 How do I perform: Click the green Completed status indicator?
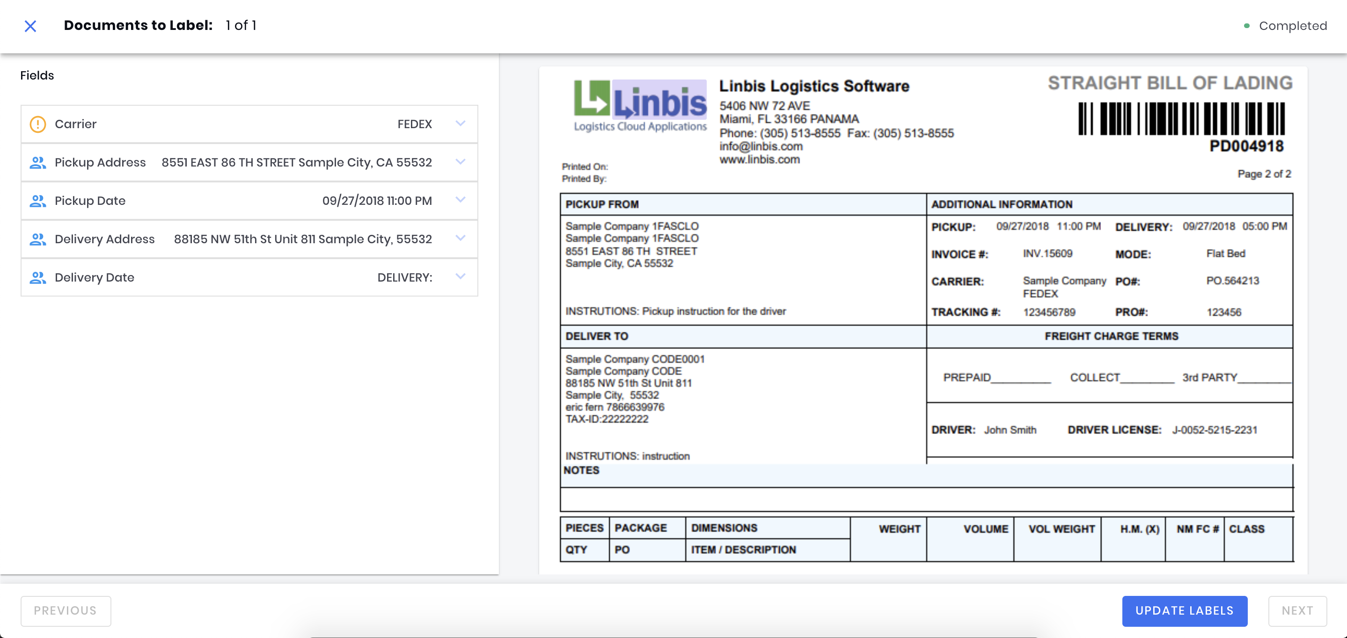point(1247,26)
